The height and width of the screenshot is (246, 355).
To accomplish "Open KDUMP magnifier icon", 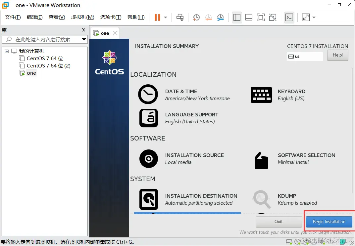I will [x=262, y=199].
